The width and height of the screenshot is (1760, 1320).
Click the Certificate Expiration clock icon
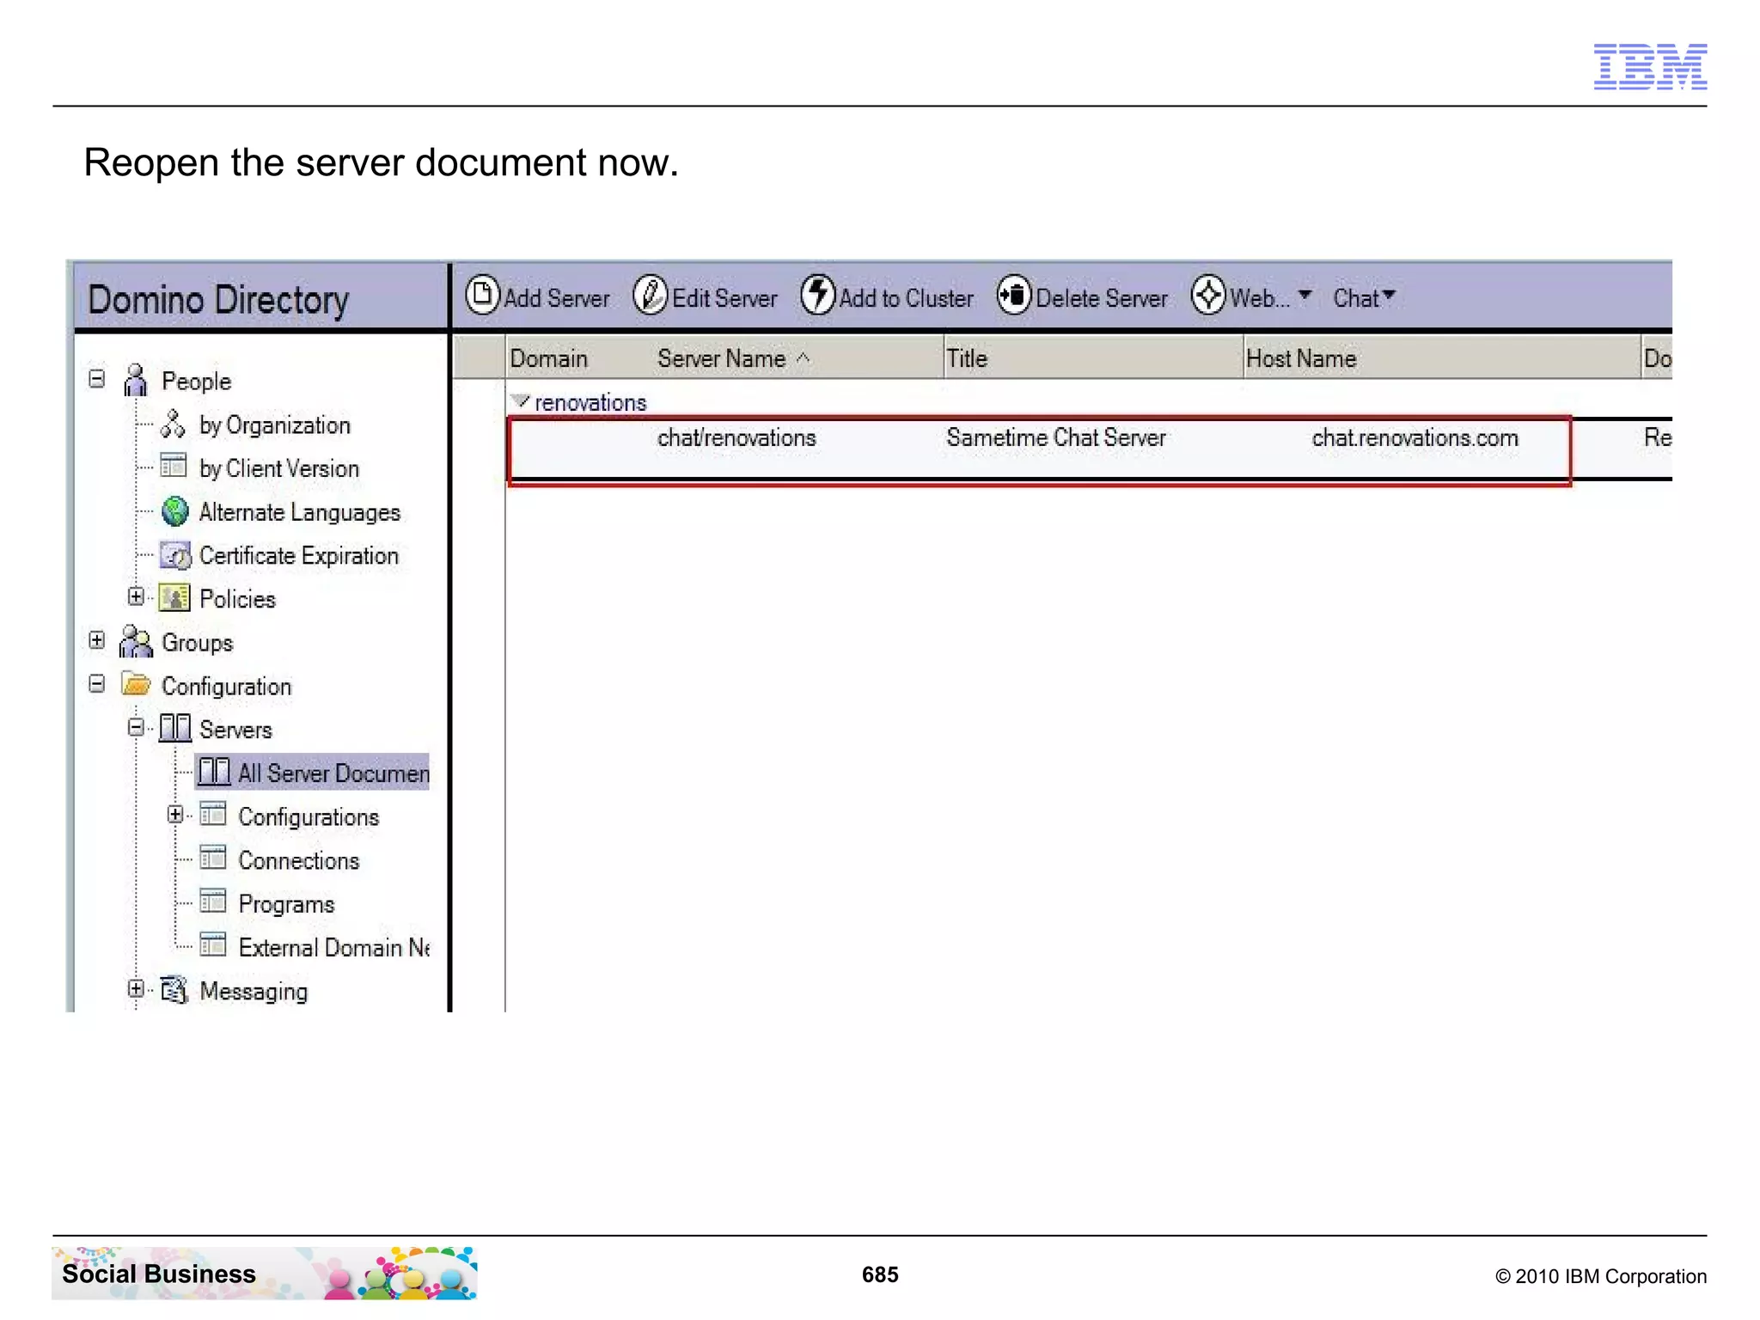pos(175,555)
